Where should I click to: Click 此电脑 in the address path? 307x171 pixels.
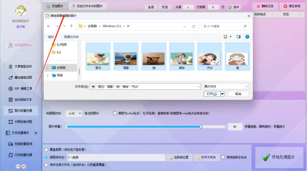coord(92,26)
